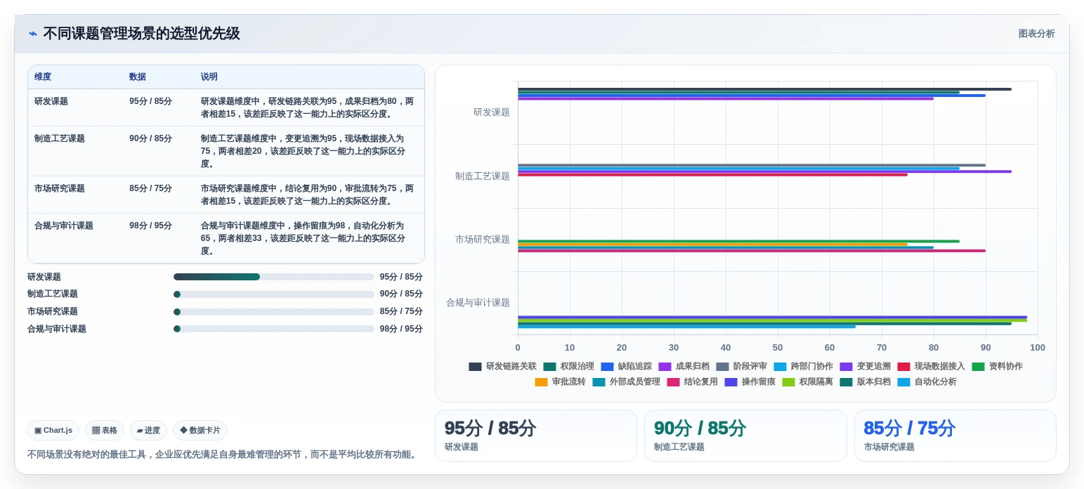Click the lightning icon beside the panel title
The height and width of the screenshot is (489, 1084).
(33, 34)
